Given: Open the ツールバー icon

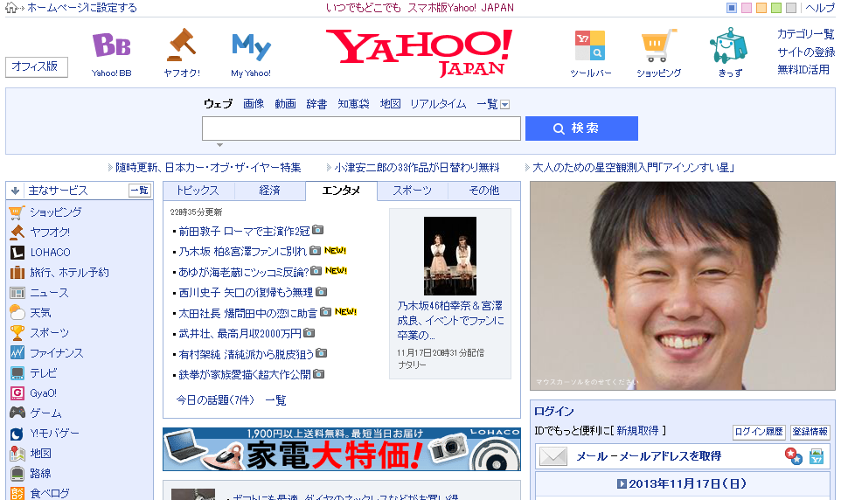Looking at the screenshot, I should tap(590, 45).
